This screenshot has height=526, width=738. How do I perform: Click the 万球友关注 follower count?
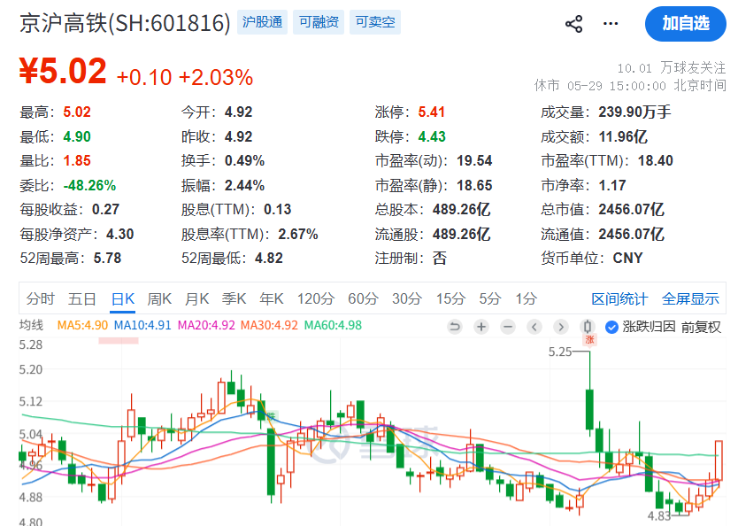coord(671,68)
